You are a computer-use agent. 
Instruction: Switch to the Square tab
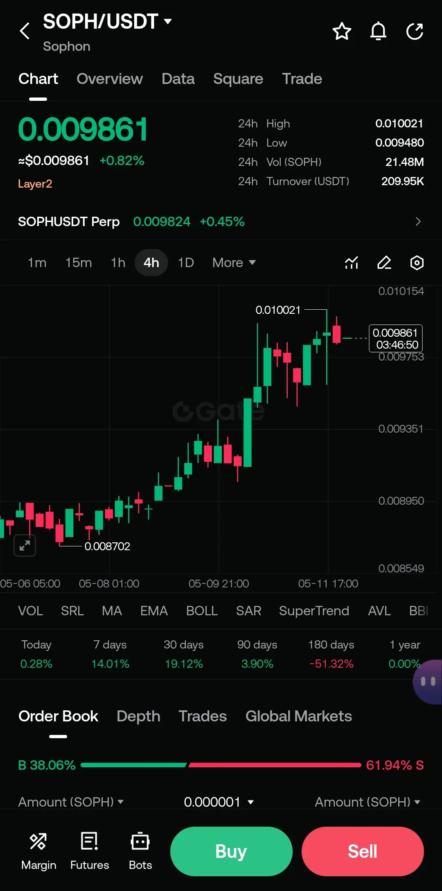(x=238, y=79)
